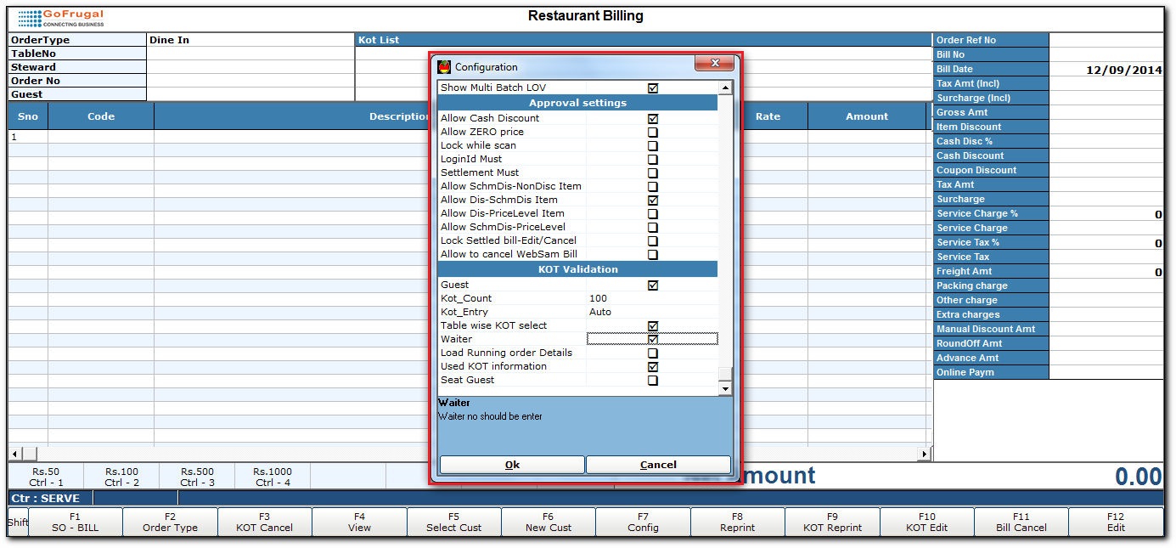Image resolution: width=1176 pixels, height=548 pixels.
Task: Check the Seat Guest option
Action: 652,380
